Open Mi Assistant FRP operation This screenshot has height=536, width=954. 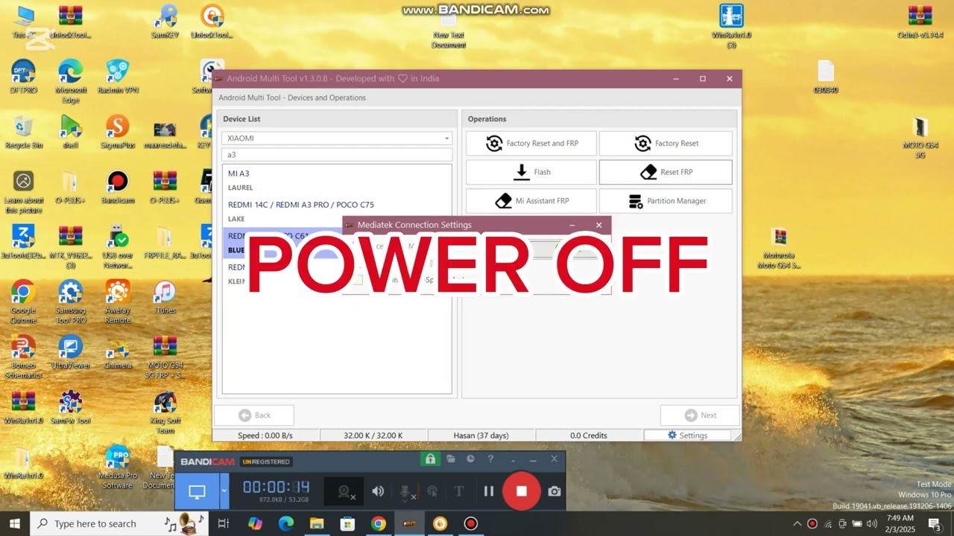click(531, 201)
